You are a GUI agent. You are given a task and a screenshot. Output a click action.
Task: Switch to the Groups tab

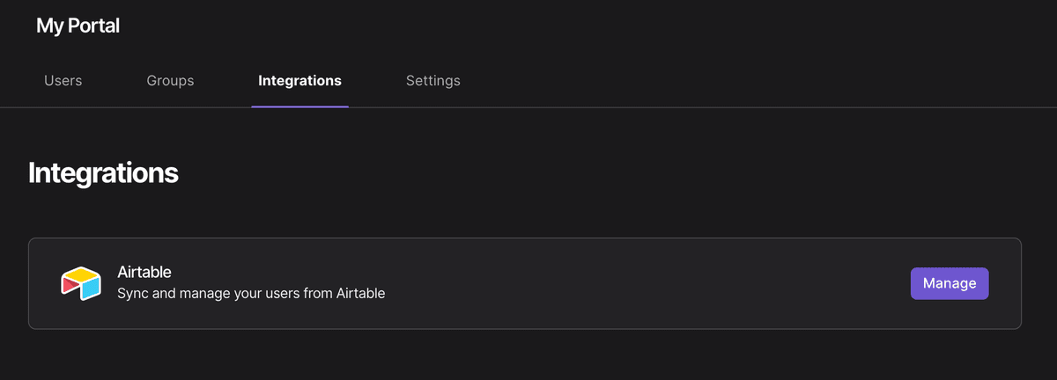coord(170,81)
